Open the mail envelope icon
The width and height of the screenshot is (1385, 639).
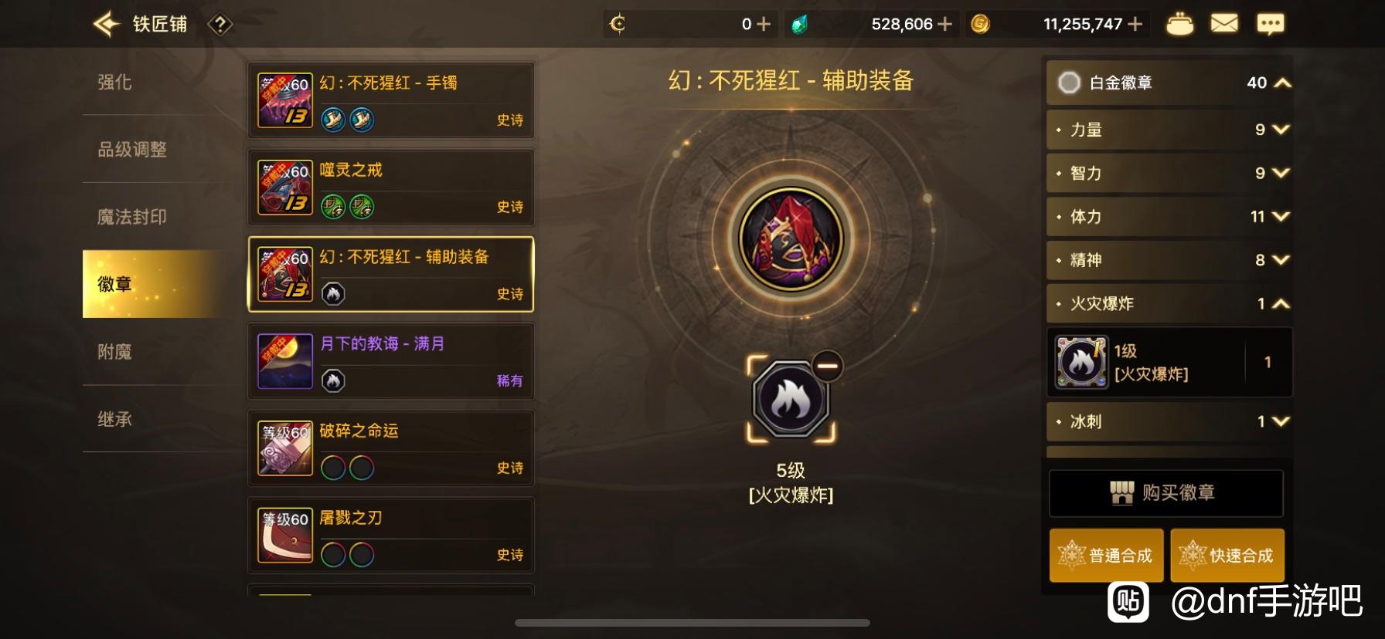1224,24
